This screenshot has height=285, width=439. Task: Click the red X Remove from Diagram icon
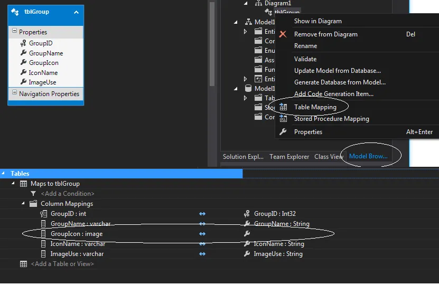(283, 34)
